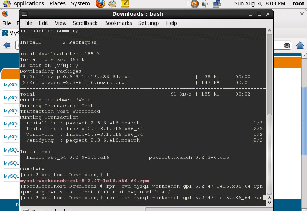307x211 pixels.
Task: Open the network connection tray icon
Action: [217, 4]
